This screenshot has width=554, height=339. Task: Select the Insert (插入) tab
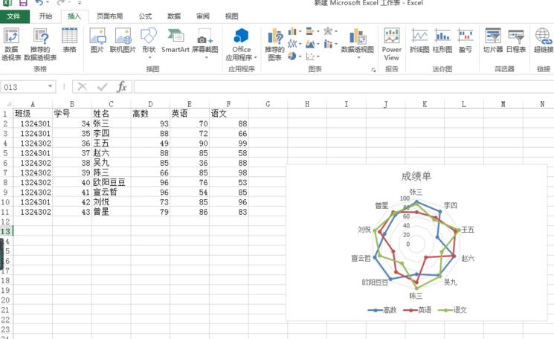pyautogui.click(x=74, y=16)
